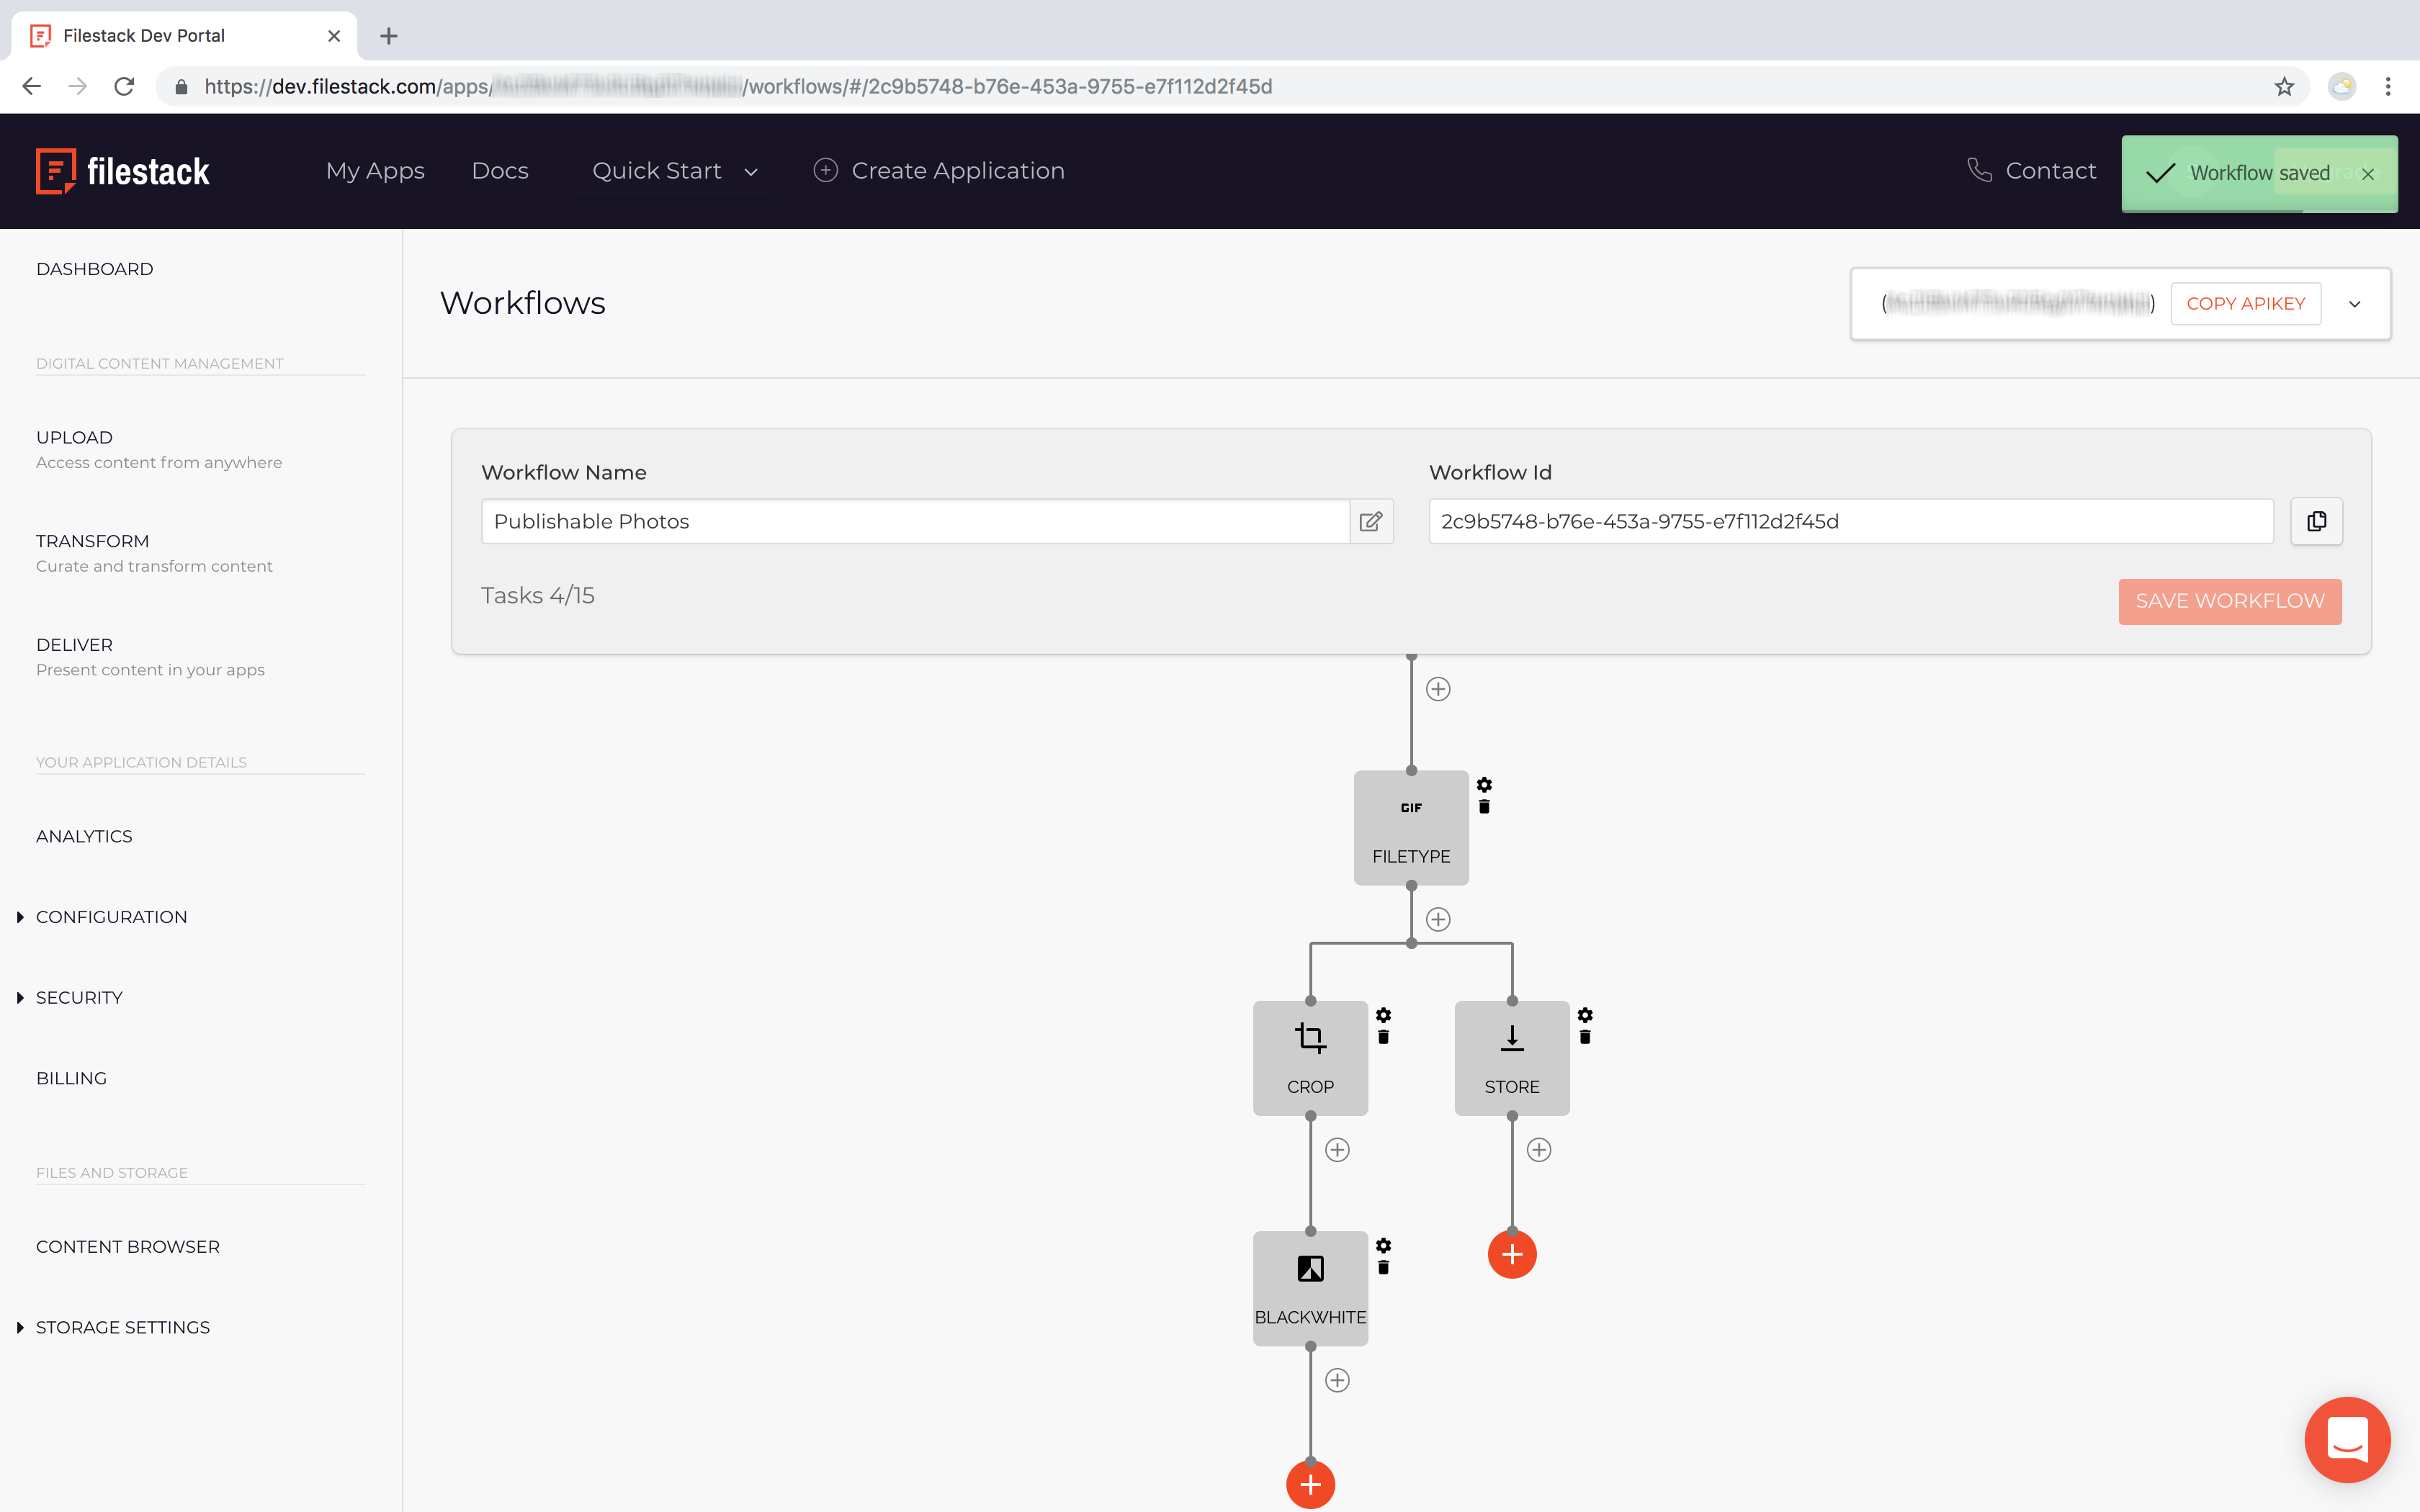
Task: Open application selector dropdown chevron
Action: [2355, 304]
